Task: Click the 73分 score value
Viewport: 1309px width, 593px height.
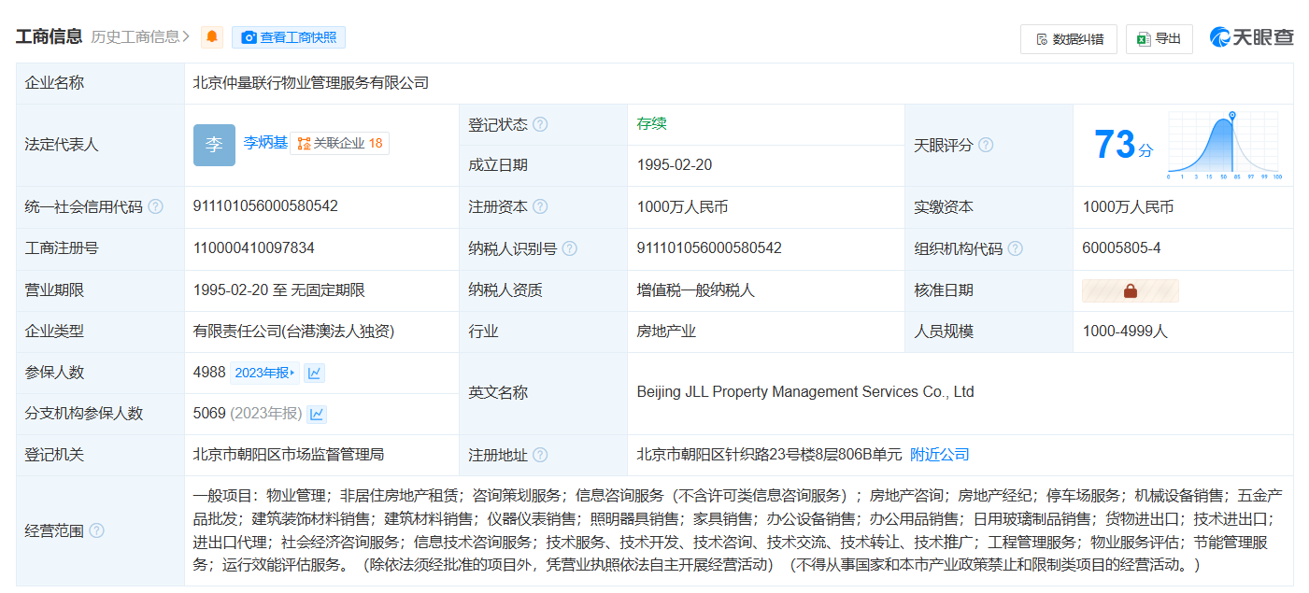Action: (1123, 145)
